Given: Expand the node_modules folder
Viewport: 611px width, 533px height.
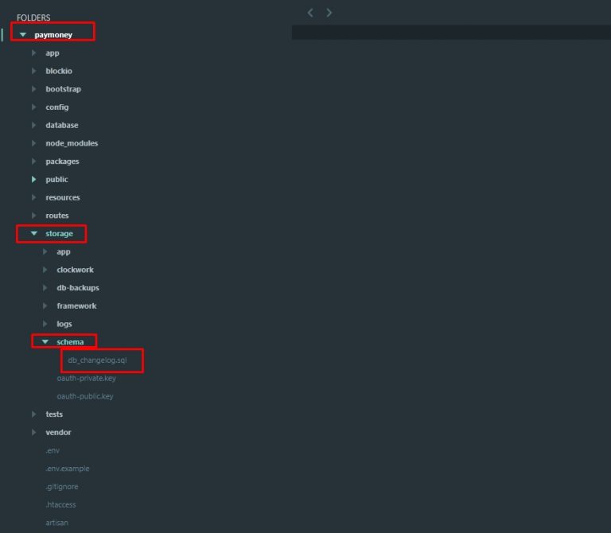Looking at the screenshot, I should [71, 143].
